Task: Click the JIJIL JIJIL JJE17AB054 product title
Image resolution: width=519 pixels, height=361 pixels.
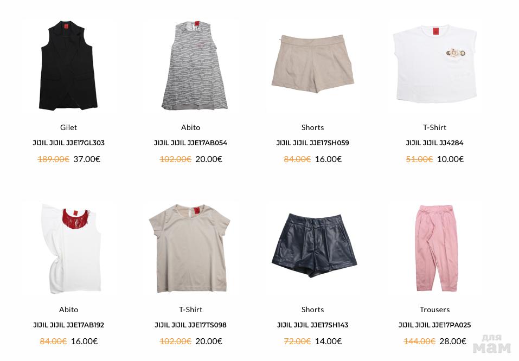Action: pyautogui.click(x=191, y=143)
